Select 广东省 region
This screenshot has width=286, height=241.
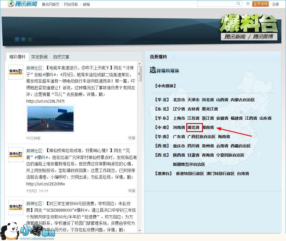point(179,137)
